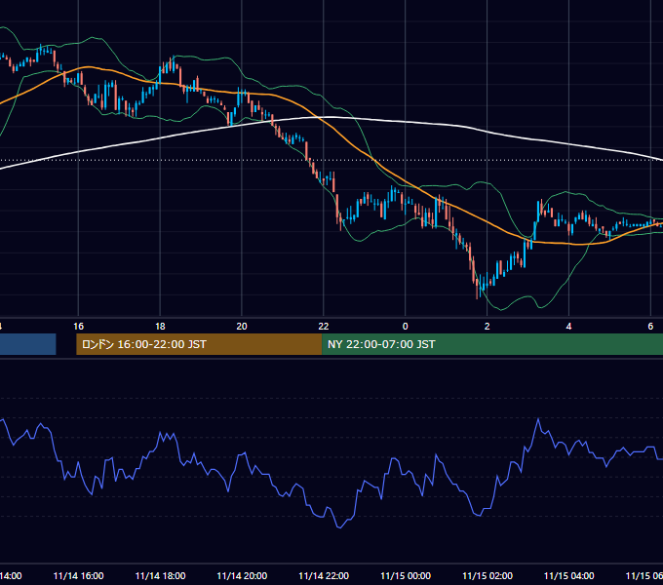Click the 11/15 00:00 date label
Viewport: 663px width, 585px height.
pyautogui.click(x=406, y=576)
